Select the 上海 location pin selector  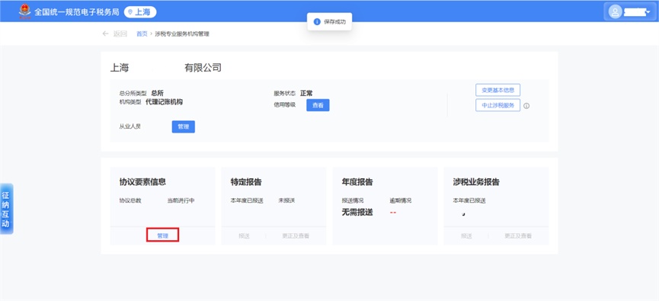pyautogui.click(x=140, y=12)
